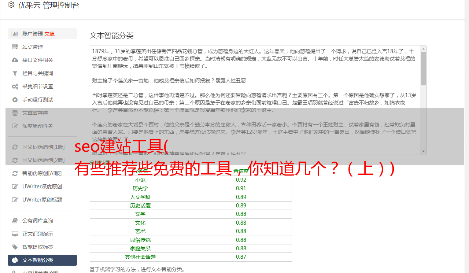The height and width of the screenshot is (273, 469).
Task: Click the 优采云 管理控制台 title
Action: pos(49,5)
